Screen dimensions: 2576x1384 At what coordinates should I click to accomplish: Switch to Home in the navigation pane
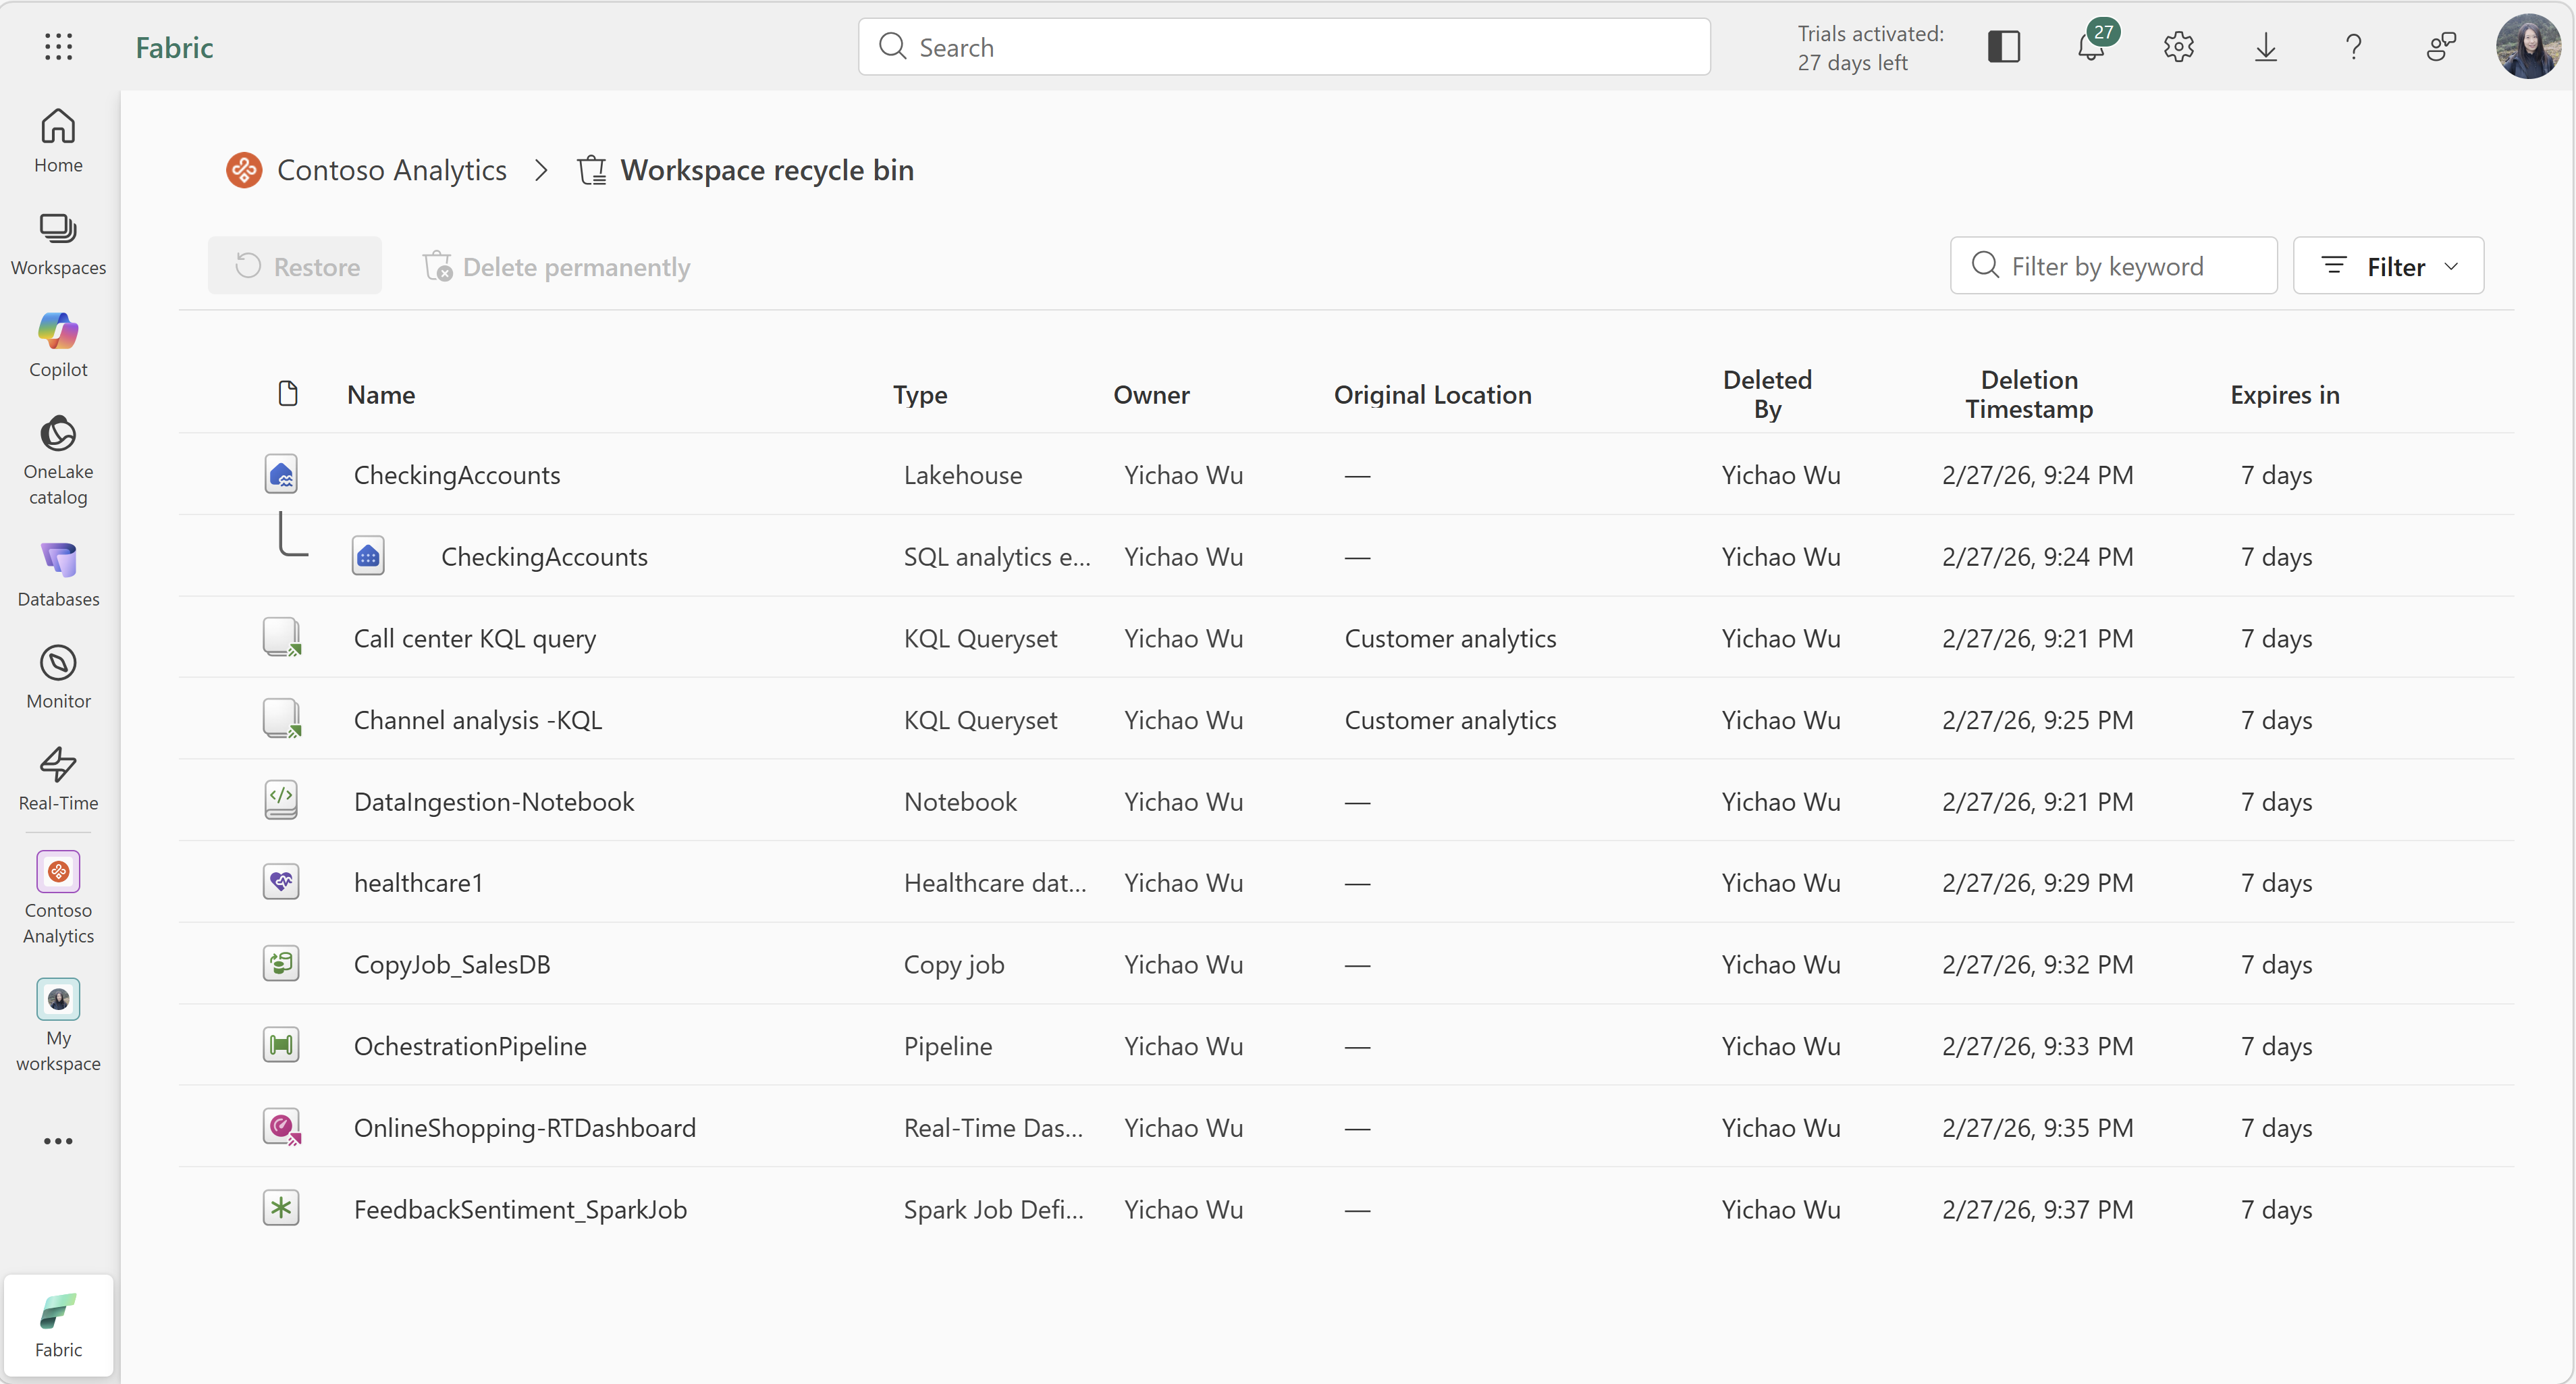57,140
